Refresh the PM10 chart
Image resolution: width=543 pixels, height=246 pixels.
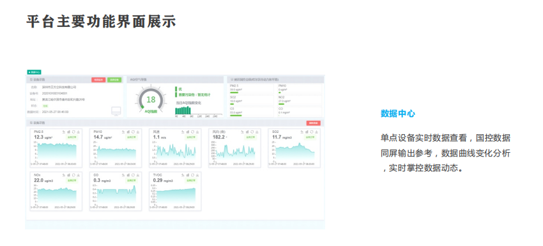click(x=133, y=132)
